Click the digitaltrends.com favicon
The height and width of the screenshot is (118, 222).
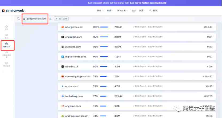63,57
